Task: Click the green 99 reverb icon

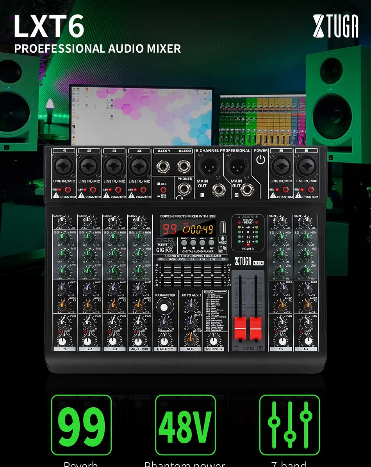Action: pos(81,425)
